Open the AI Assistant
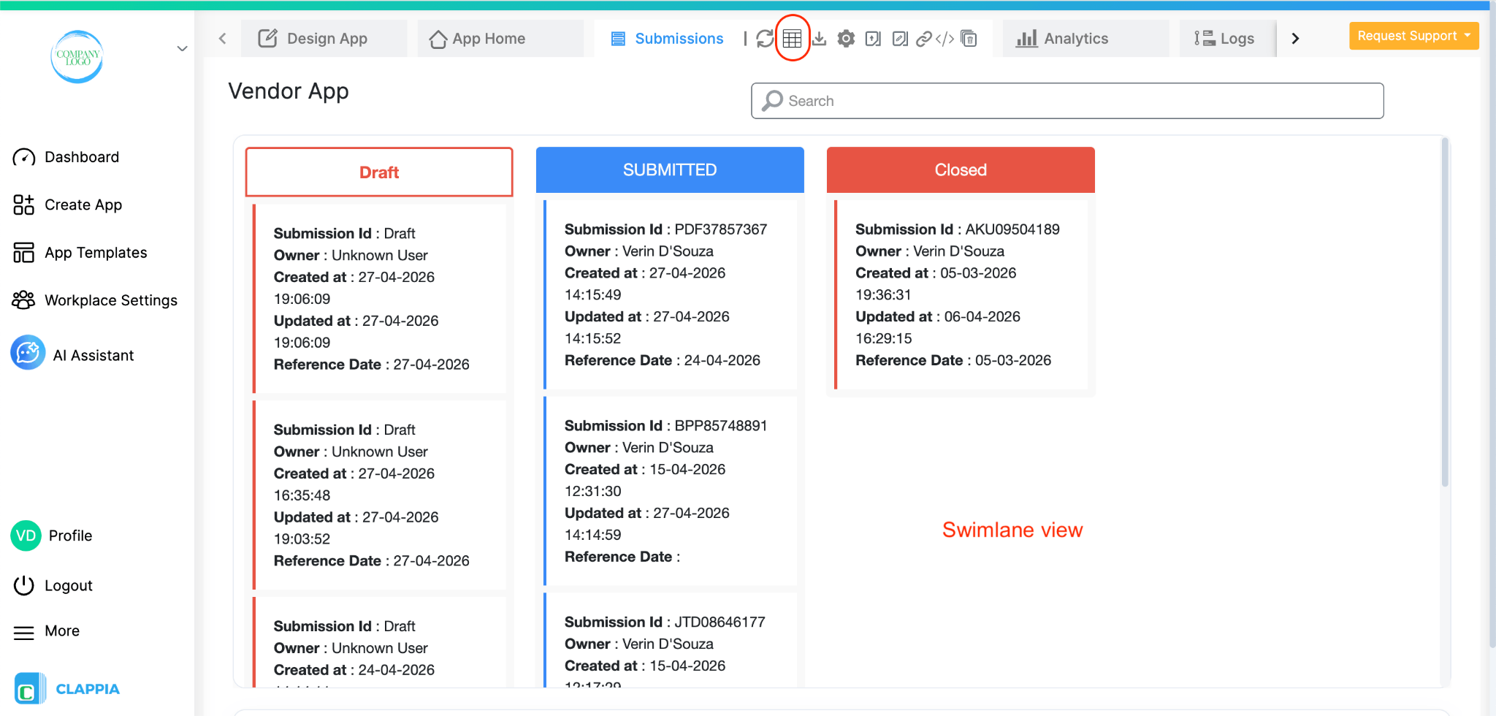This screenshot has width=1496, height=716. pos(93,355)
